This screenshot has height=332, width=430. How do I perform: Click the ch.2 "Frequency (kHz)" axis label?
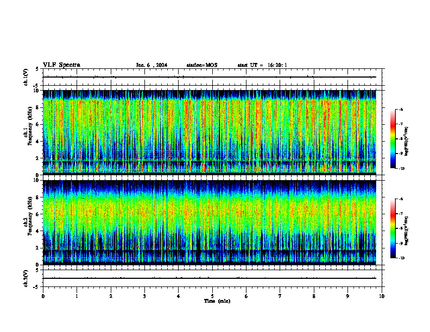coord(30,216)
